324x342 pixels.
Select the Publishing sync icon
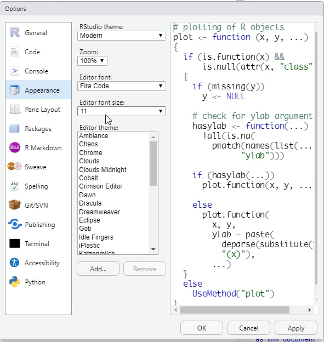coord(15,224)
